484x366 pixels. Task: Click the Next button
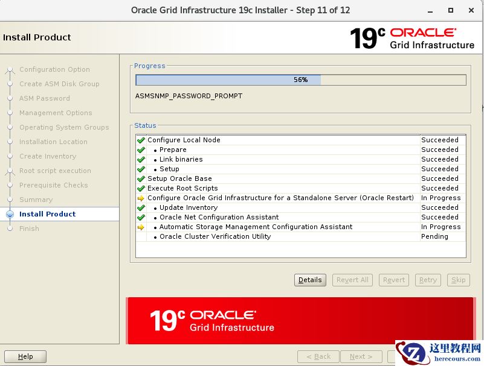(x=361, y=356)
